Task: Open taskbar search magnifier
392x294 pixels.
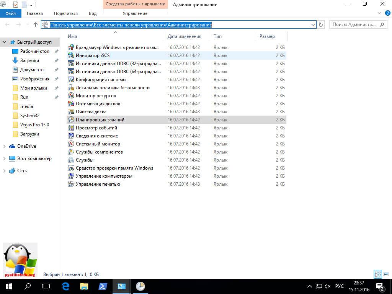Action: pos(28,286)
